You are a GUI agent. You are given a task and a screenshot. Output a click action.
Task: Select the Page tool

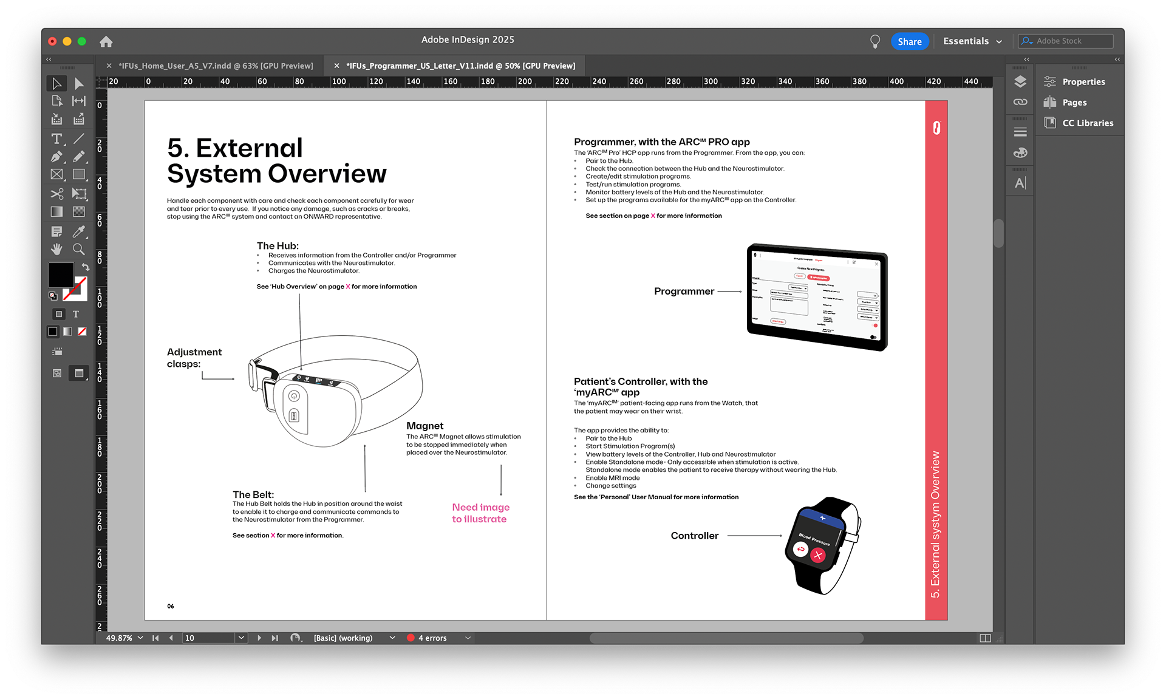pyautogui.click(x=57, y=101)
